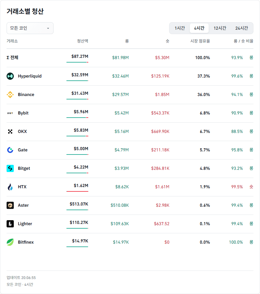The image size is (260, 294).
Task: Select the Bybit logo icon
Action: (10, 113)
